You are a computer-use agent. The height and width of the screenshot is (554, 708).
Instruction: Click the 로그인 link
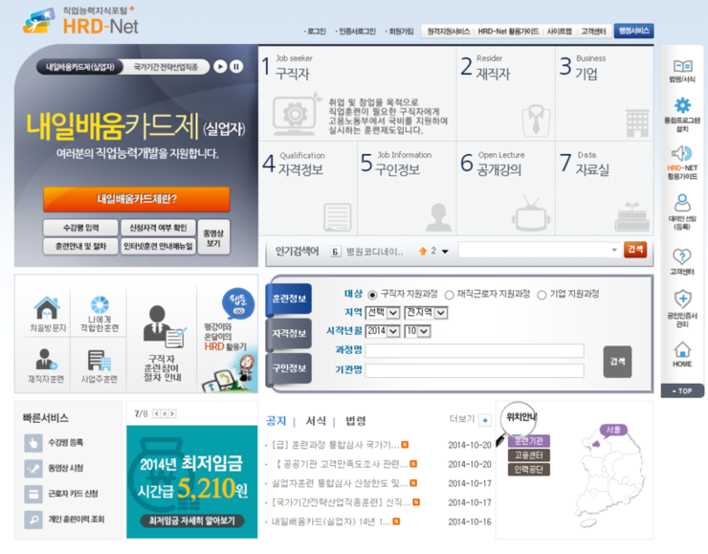317,32
